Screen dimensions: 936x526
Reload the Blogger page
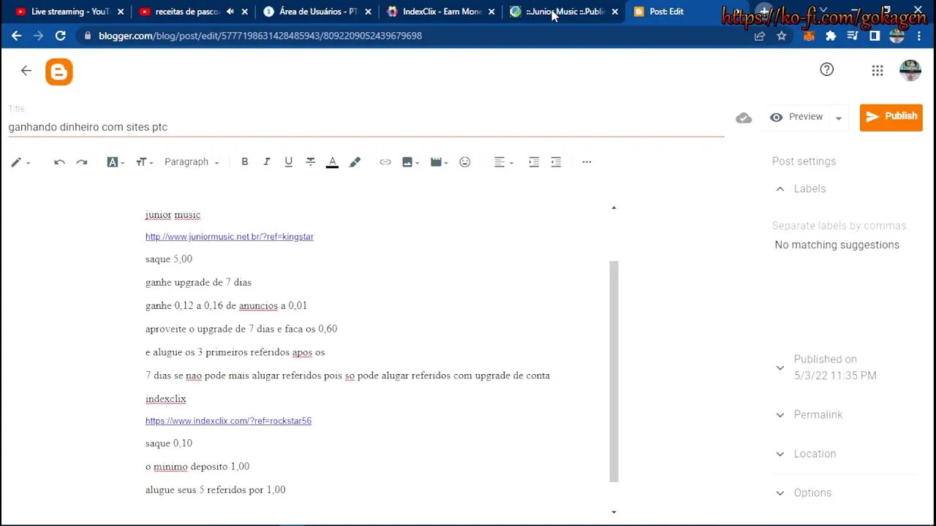[x=61, y=36]
